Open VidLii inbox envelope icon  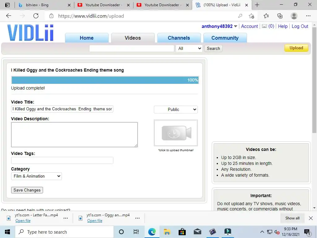(x=264, y=26)
